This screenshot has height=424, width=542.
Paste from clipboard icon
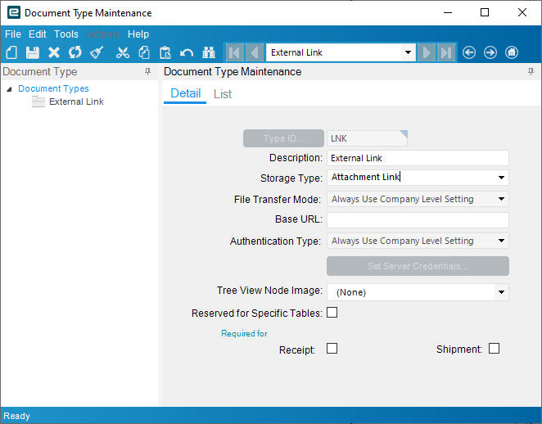(165, 52)
